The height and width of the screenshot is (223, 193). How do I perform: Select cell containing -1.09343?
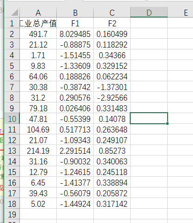(x=75, y=140)
